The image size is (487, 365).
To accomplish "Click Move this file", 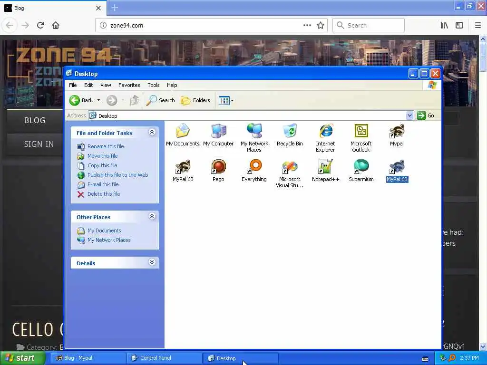I will 103,156.
